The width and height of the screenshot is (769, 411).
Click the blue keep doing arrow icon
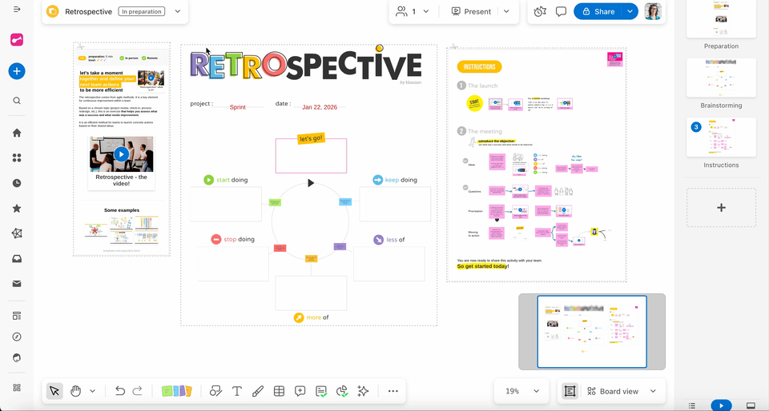pyautogui.click(x=377, y=180)
